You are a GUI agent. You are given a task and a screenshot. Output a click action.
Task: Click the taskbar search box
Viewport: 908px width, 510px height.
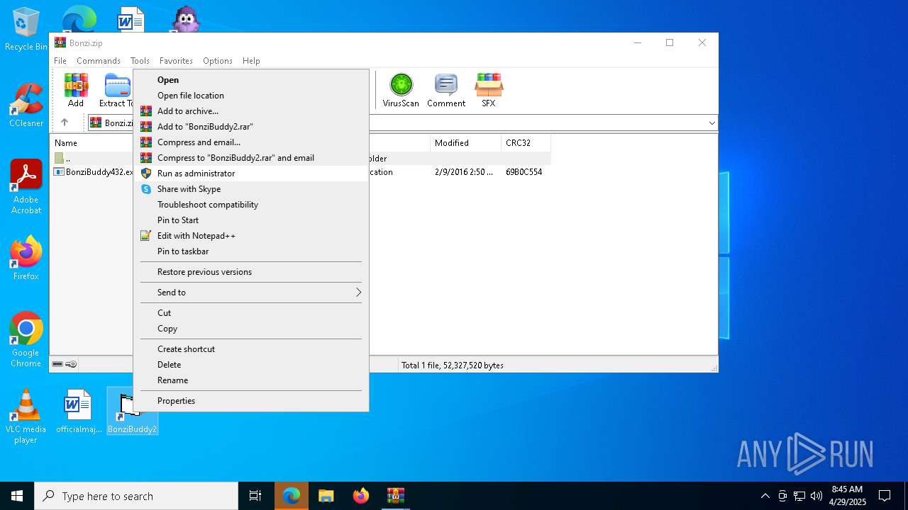pyautogui.click(x=136, y=496)
